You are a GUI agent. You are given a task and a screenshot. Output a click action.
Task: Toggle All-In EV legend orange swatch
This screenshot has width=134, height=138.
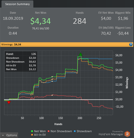(32, 135)
